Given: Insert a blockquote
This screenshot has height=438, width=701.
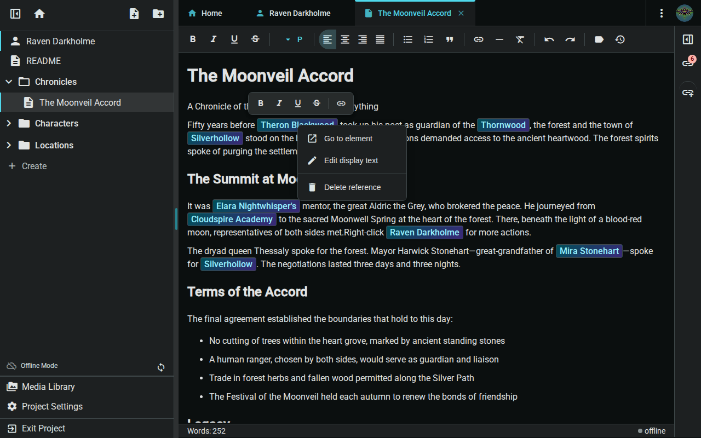Looking at the screenshot, I should point(450,39).
